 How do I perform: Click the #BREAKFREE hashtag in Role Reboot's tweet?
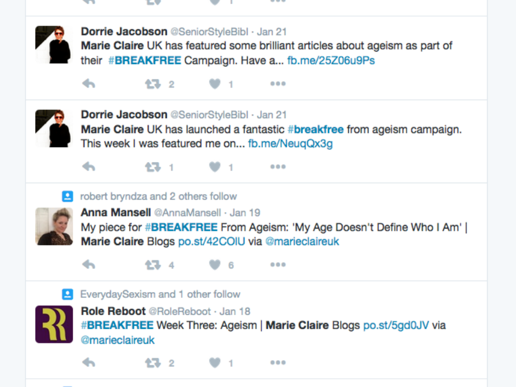117,326
